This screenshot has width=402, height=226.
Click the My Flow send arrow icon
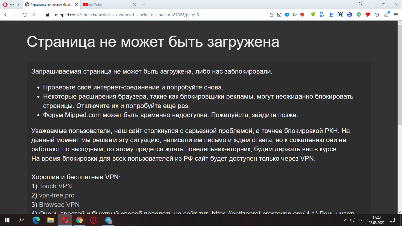(295, 15)
